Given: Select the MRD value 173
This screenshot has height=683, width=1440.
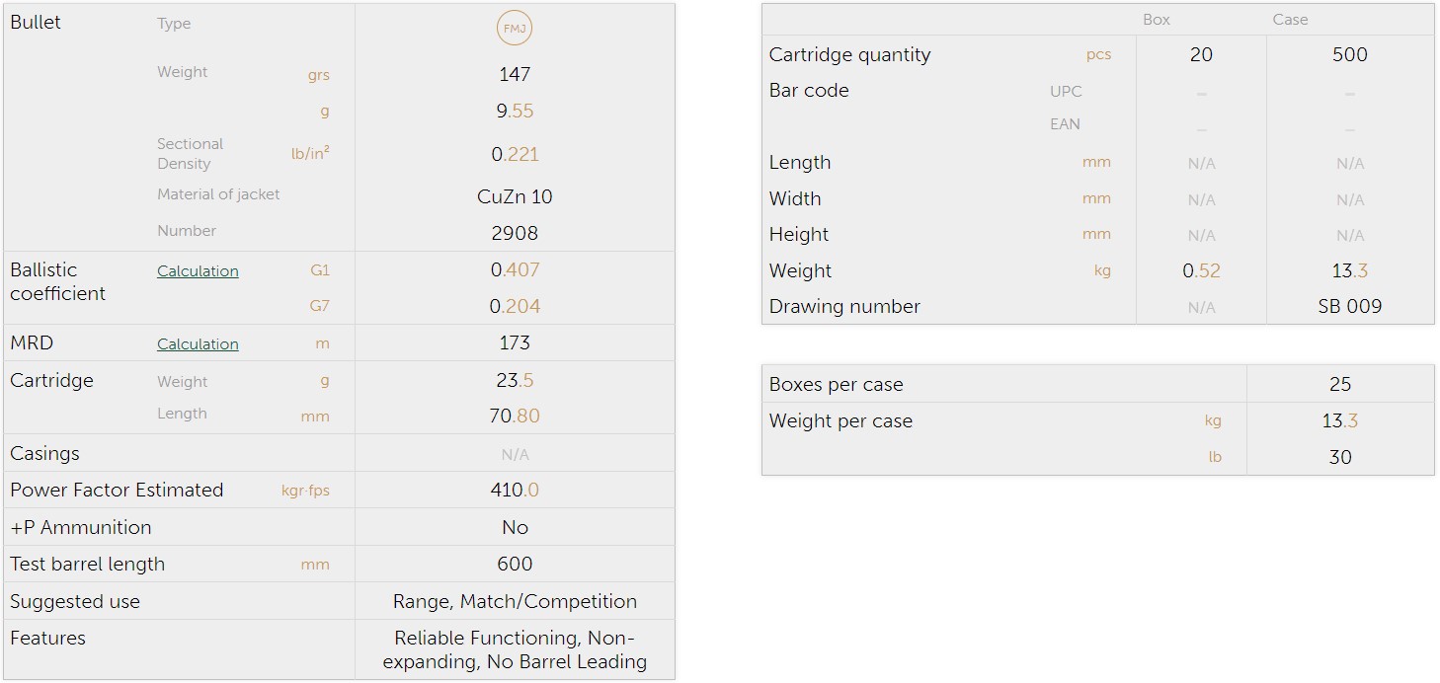Looking at the screenshot, I should coord(515,343).
